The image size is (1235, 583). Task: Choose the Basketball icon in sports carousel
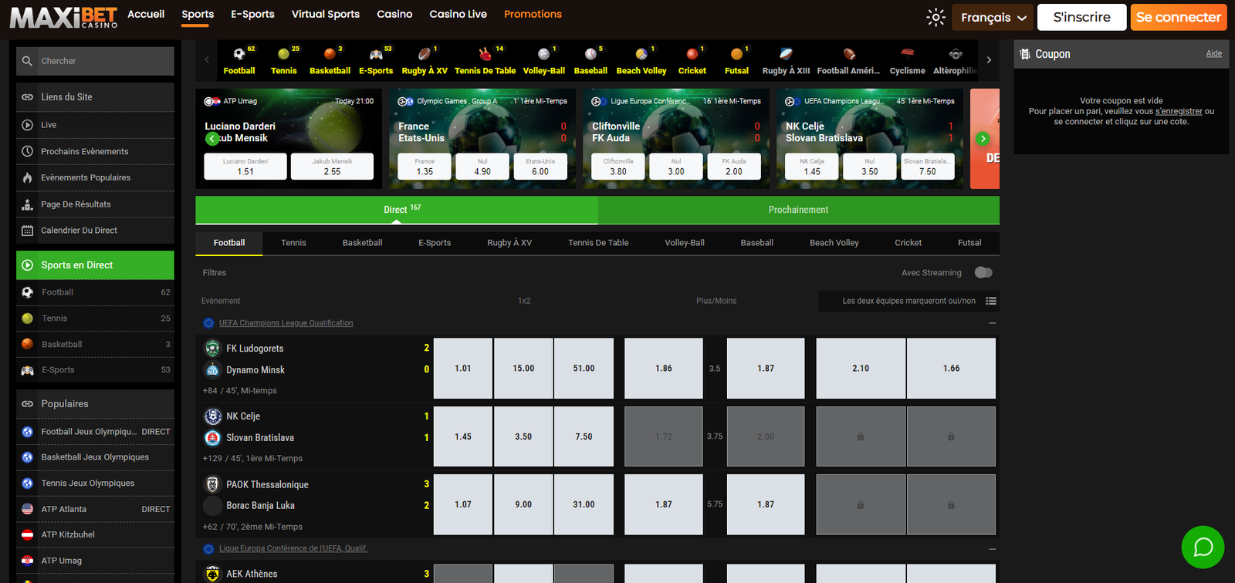[x=330, y=54]
